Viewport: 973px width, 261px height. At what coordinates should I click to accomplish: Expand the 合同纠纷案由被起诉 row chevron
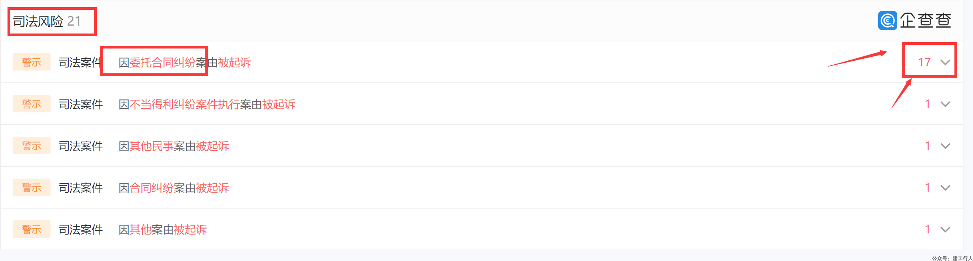tap(945, 188)
